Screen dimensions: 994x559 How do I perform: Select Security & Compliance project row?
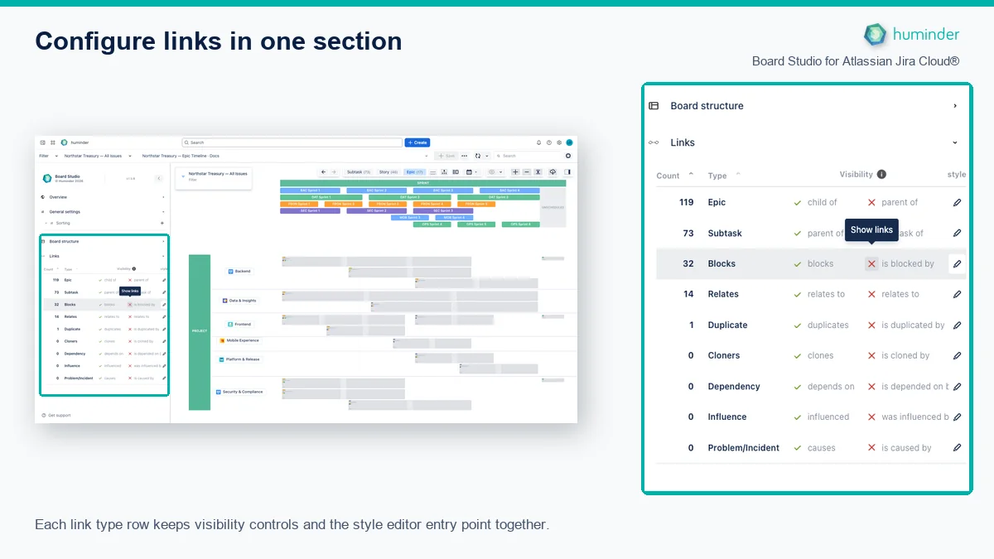[239, 392]
